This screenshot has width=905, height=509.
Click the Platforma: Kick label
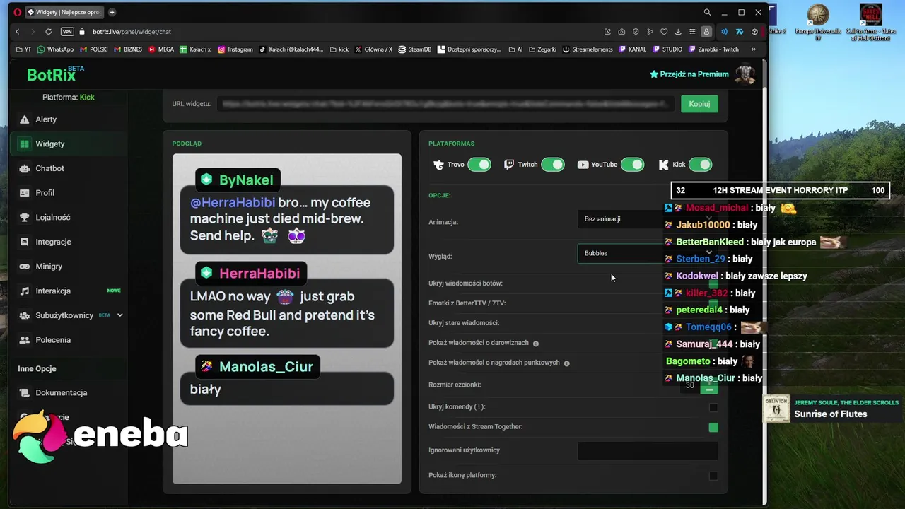tap(69, 98)
